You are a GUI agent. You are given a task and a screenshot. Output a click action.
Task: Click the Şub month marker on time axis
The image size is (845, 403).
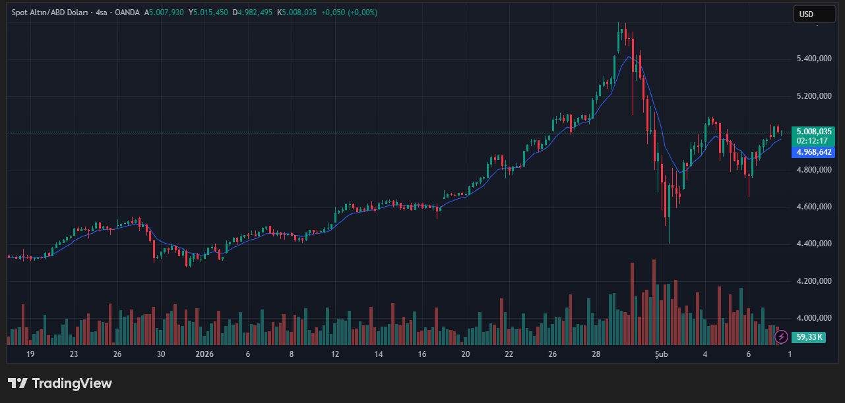point(661,354)
